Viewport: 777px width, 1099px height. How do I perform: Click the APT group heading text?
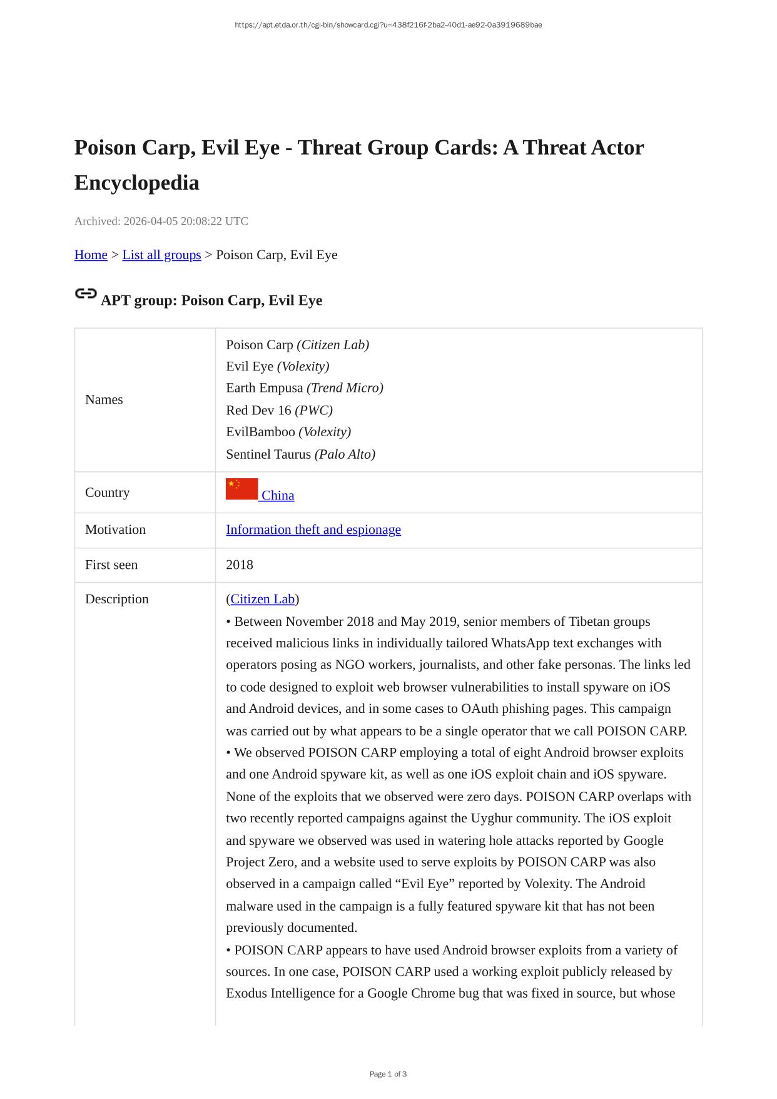[211, 300]
